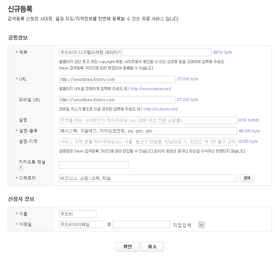This screenshot has height=258, width=275.
Task: Click the 설명-지역 region input field
Action: 148,142
